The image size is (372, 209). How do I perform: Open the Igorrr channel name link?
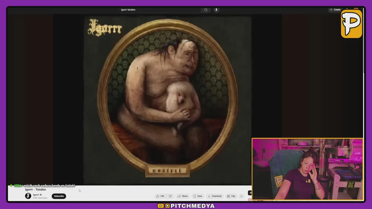pos(36,195)
